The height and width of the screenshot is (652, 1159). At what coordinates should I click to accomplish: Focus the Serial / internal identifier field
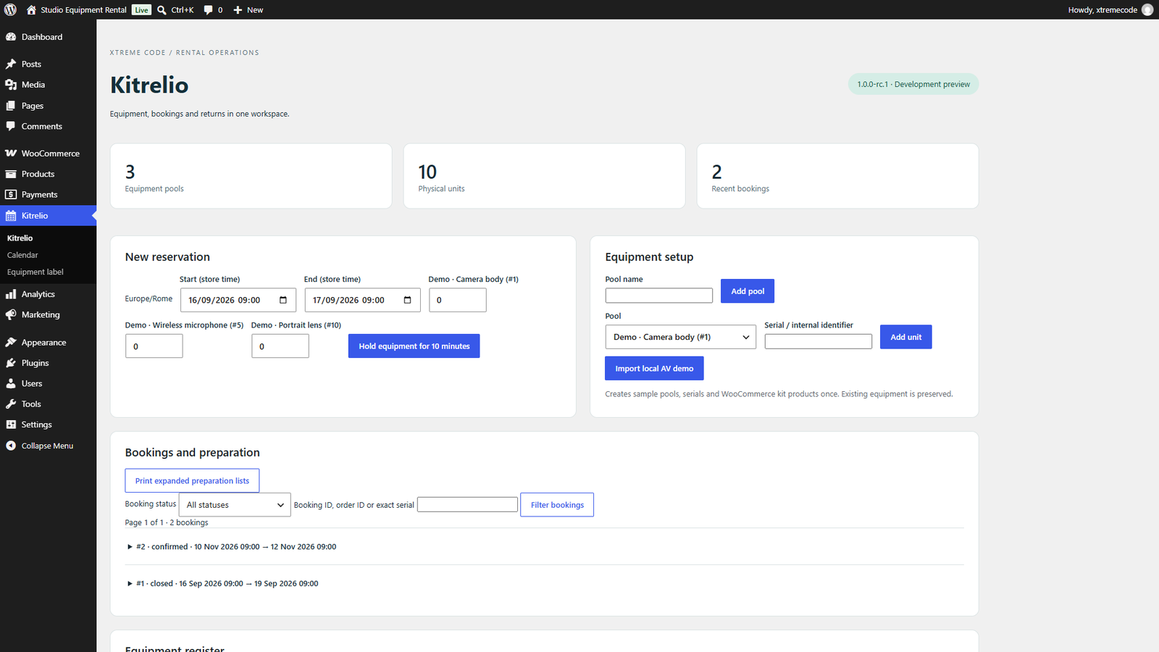[819, 341]
